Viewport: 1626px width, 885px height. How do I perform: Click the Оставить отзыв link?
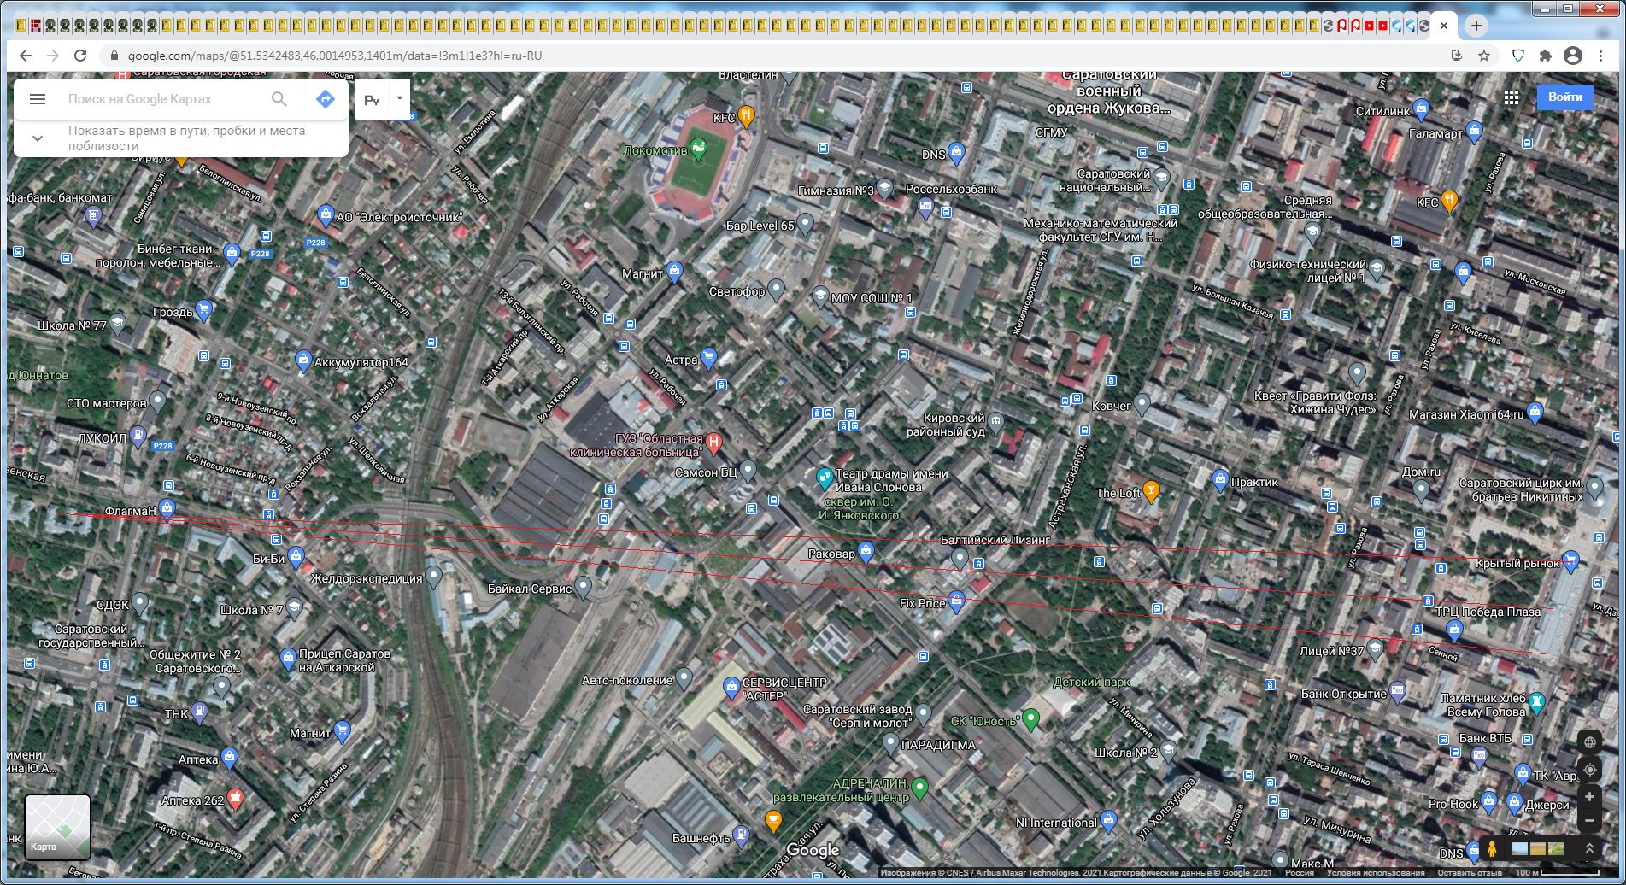[1470, 873]
